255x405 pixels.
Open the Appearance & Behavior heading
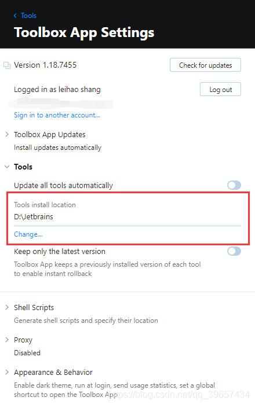point(53,373)
